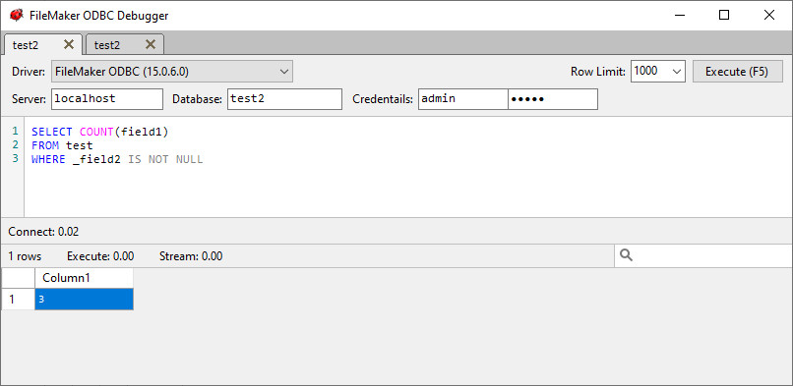Click the SELECT keyword in the query
This screenshot has height=386, width=793.
coord(51,132)
